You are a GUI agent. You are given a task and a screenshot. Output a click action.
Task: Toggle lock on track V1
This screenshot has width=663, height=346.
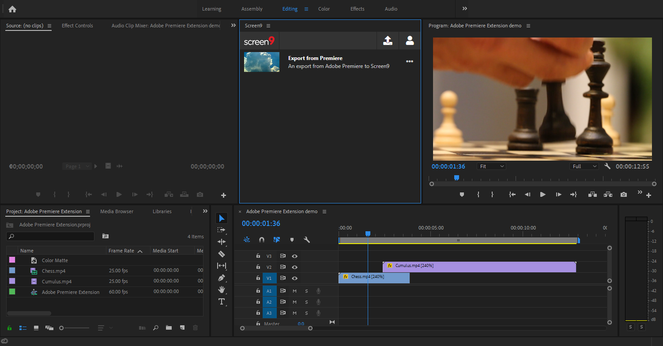pos(258,278)
